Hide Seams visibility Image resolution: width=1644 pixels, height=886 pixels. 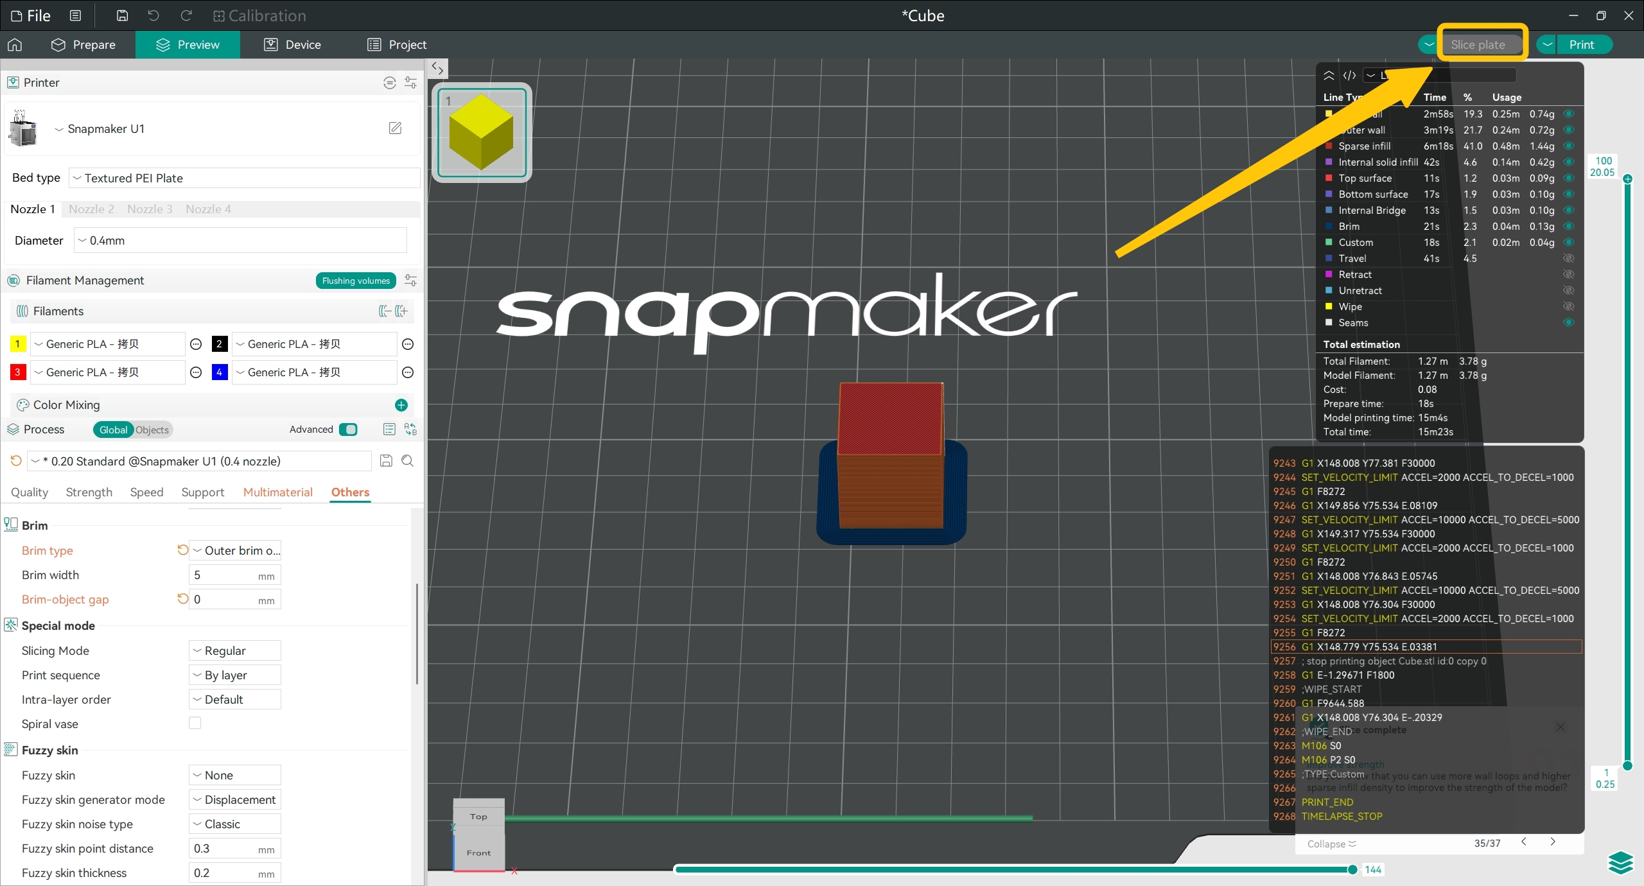coord(1568,322)
